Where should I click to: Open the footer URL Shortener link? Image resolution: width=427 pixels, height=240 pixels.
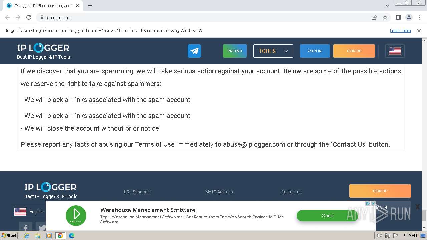pos(137,192)
